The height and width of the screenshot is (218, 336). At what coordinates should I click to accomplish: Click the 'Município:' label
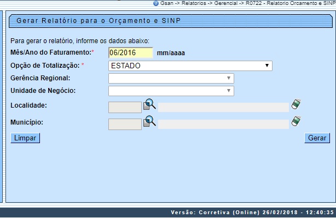[x=27, y=122]
